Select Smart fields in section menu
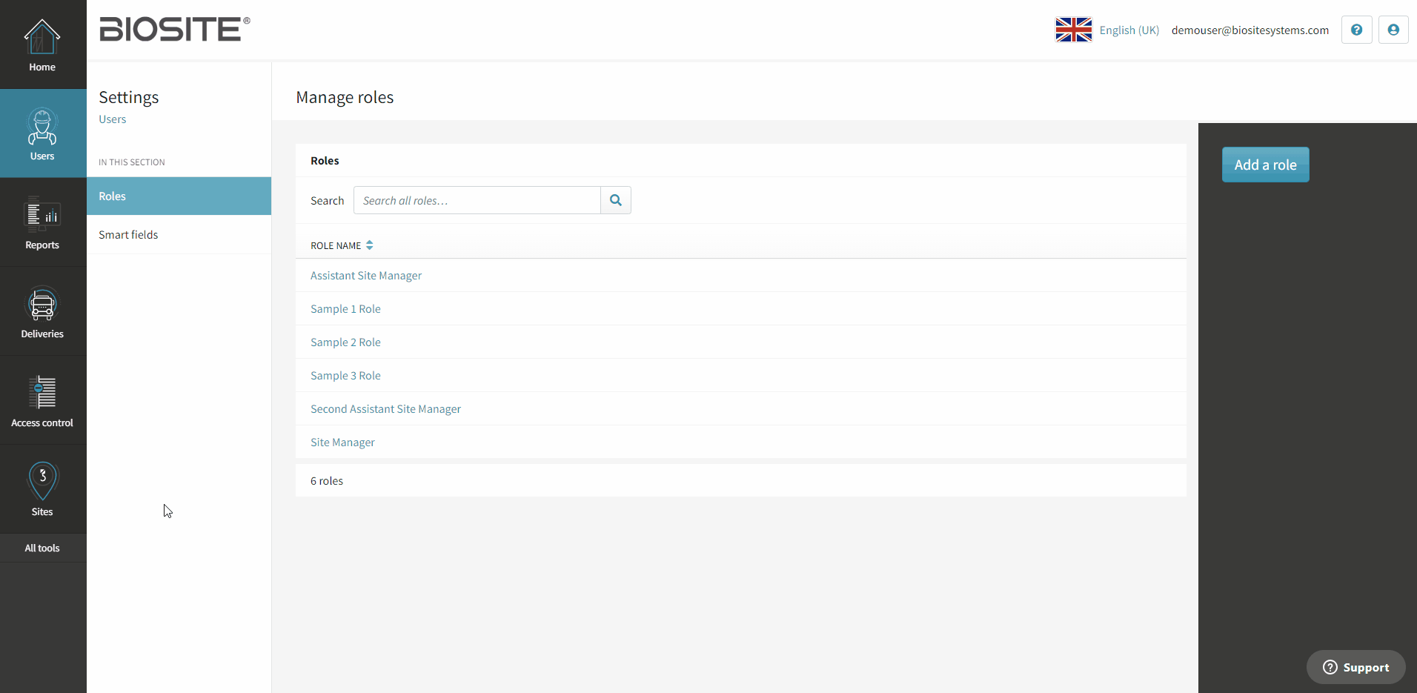Image resolution: width=1417 pixels, height=693 pixels. pos(179,235)
